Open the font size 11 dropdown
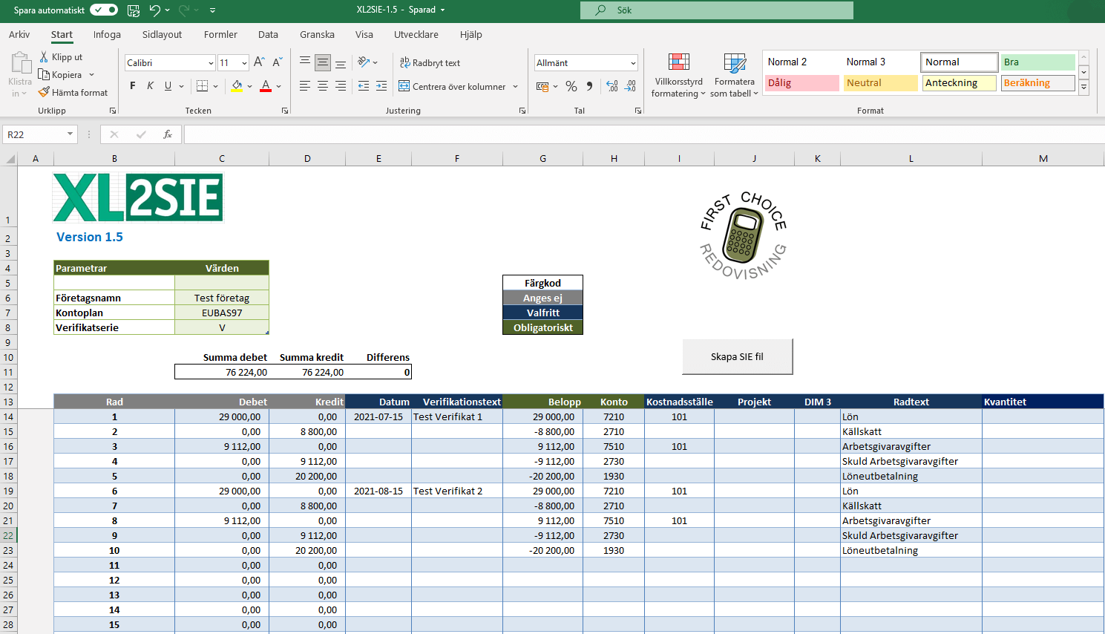This screenshot has height=634, width=1105. pos(244,63)
